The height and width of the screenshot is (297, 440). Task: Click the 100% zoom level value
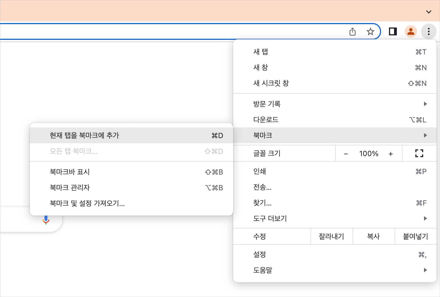point(369,154)
